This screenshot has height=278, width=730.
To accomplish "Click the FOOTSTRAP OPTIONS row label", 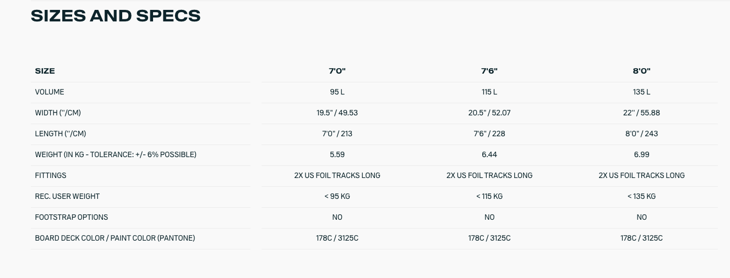I will (72, 217).
